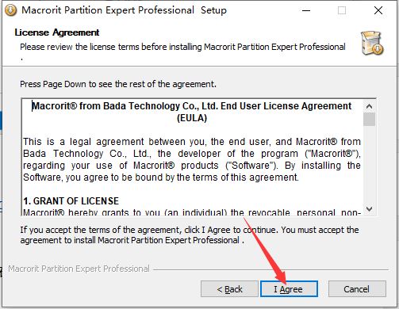
Task: Click the setup installer icon in title bar
Action: point(11,10)
